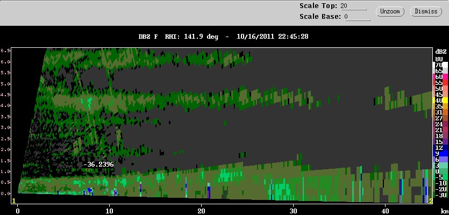Select the orange 35 dBZ legend color
This screenshot has width=449, height=215.
[x=441, y=106]
